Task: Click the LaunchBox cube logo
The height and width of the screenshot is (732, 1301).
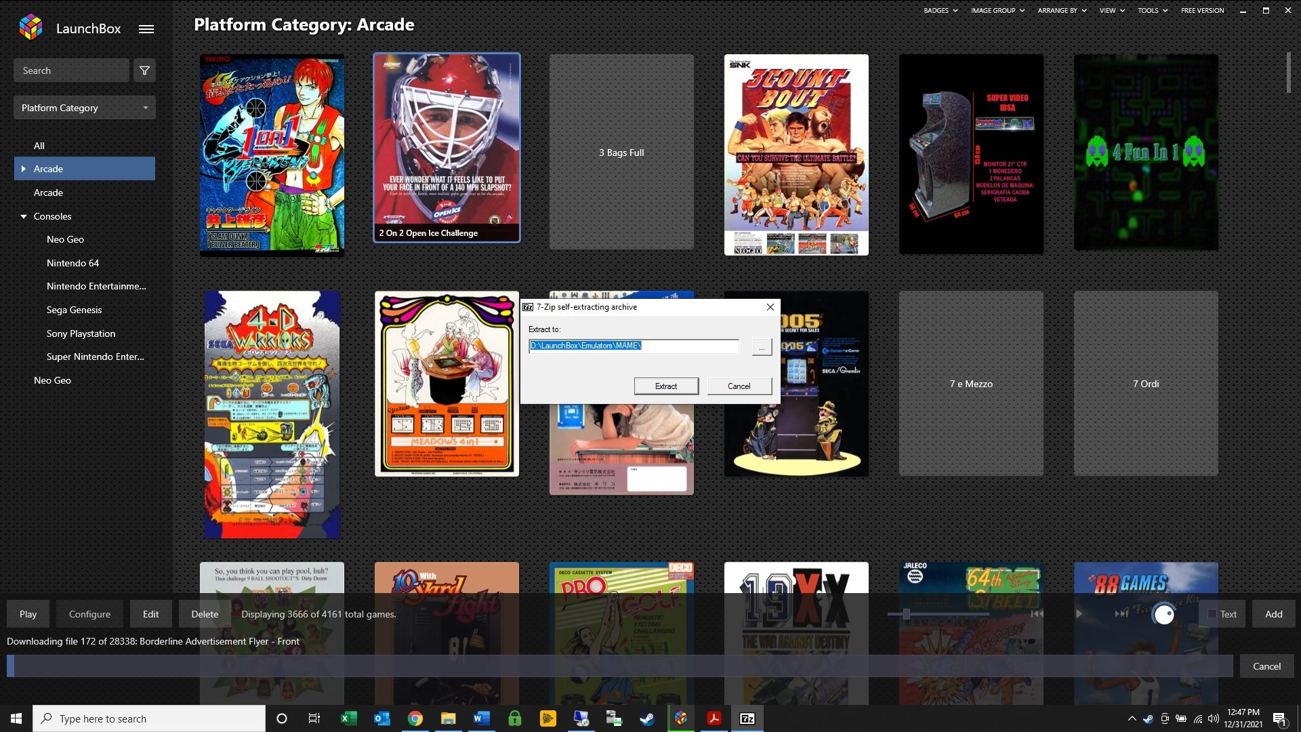Action: (x=31, y=28)
